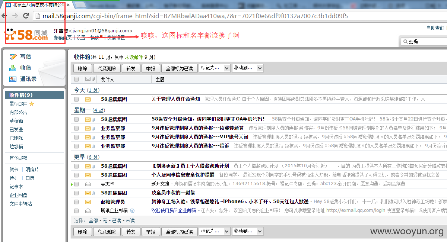This screenshot has height=242, width=447.
Task: Click the paperclip icon in the column header
Action: pos(93,79)
